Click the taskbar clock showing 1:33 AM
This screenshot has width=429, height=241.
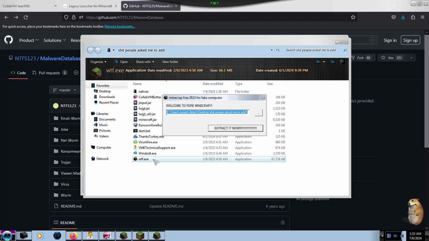(415, 236)
